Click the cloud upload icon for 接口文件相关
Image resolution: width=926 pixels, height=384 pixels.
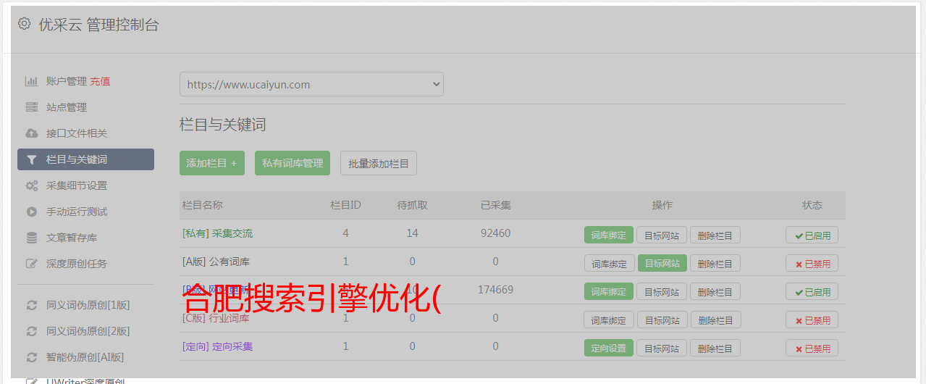pos(32,133)
